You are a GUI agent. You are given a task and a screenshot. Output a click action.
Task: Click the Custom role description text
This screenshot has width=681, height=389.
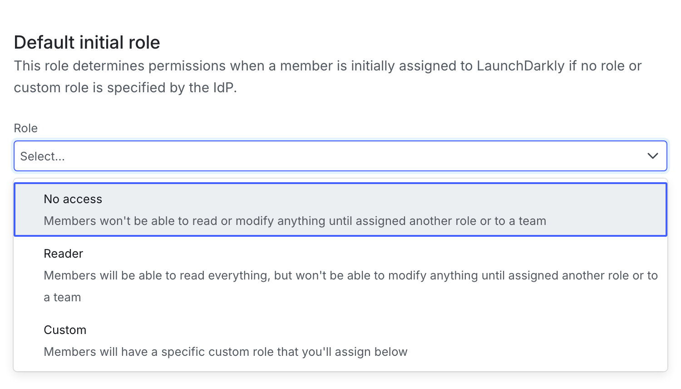226,352
